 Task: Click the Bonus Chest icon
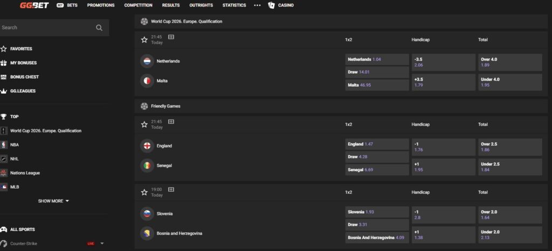(x=4, y=77)
